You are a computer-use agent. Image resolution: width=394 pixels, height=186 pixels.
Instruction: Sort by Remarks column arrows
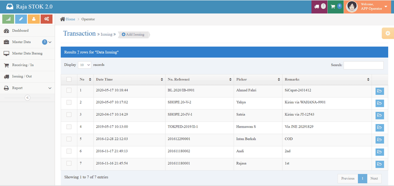click(368, 80)
